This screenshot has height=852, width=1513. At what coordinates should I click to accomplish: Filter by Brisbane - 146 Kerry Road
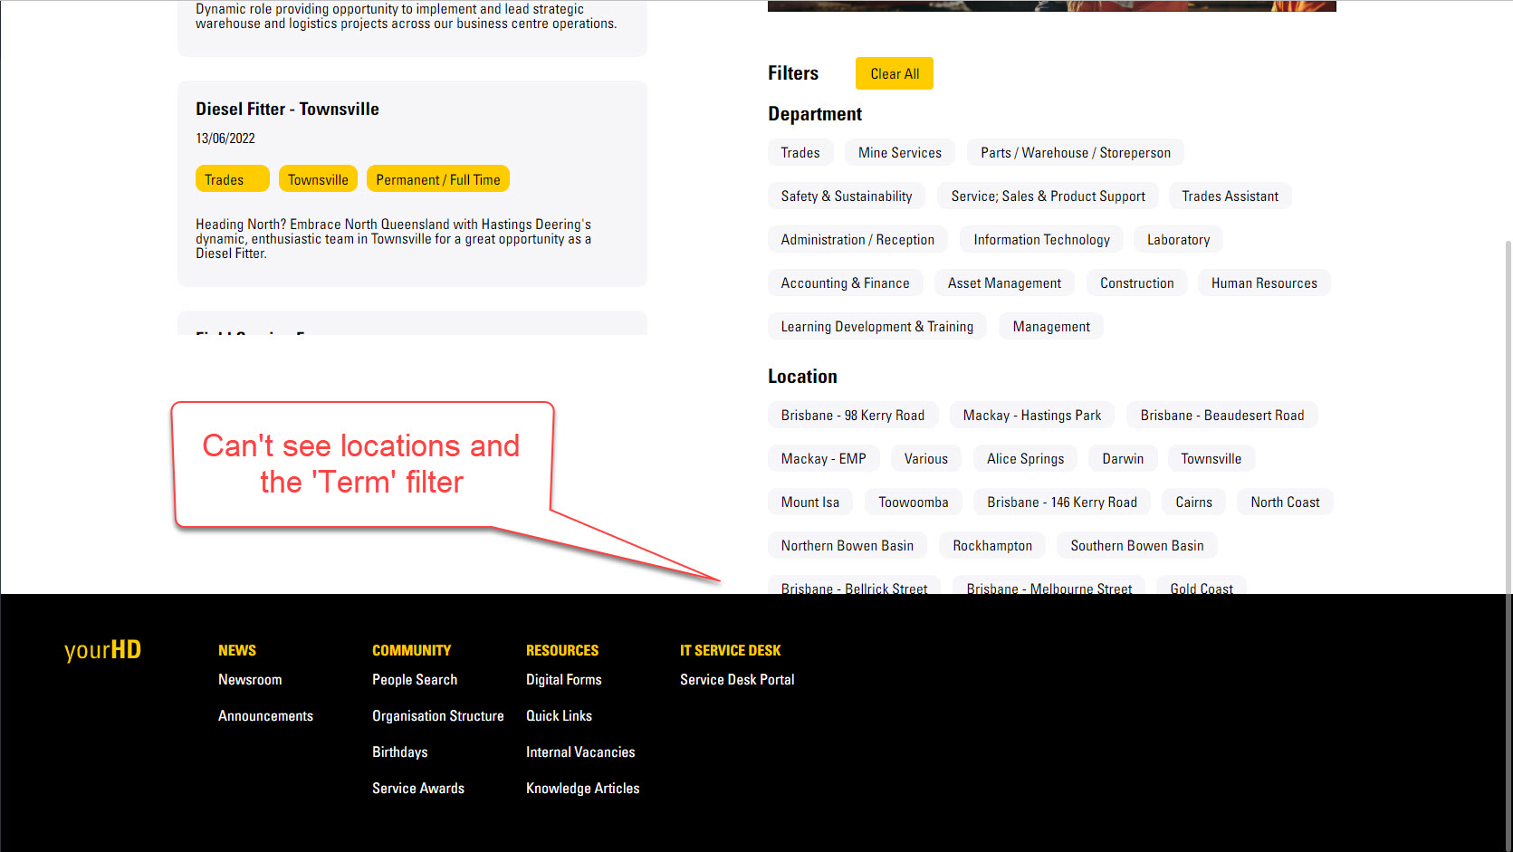pyautogui.click(x=1061, y=503)
